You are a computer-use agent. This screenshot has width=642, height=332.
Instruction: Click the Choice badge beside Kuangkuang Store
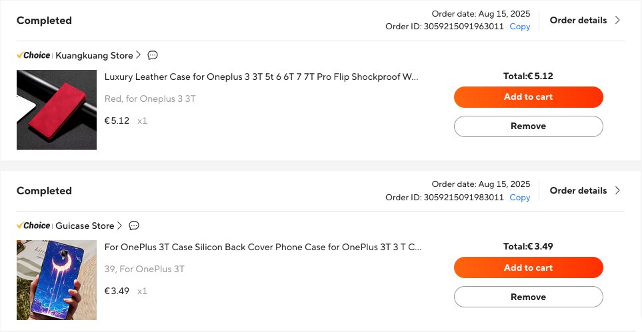pos(33,55)
